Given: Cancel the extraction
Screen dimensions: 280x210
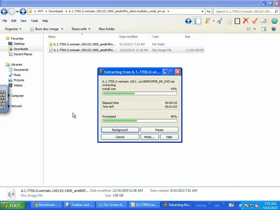Looking at the screenshot, I should [x=120, y=137].
